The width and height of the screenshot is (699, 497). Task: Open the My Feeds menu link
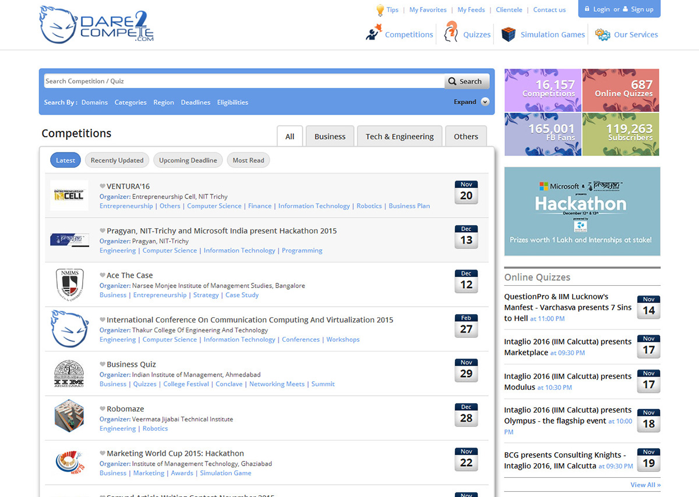pos(471,10)
